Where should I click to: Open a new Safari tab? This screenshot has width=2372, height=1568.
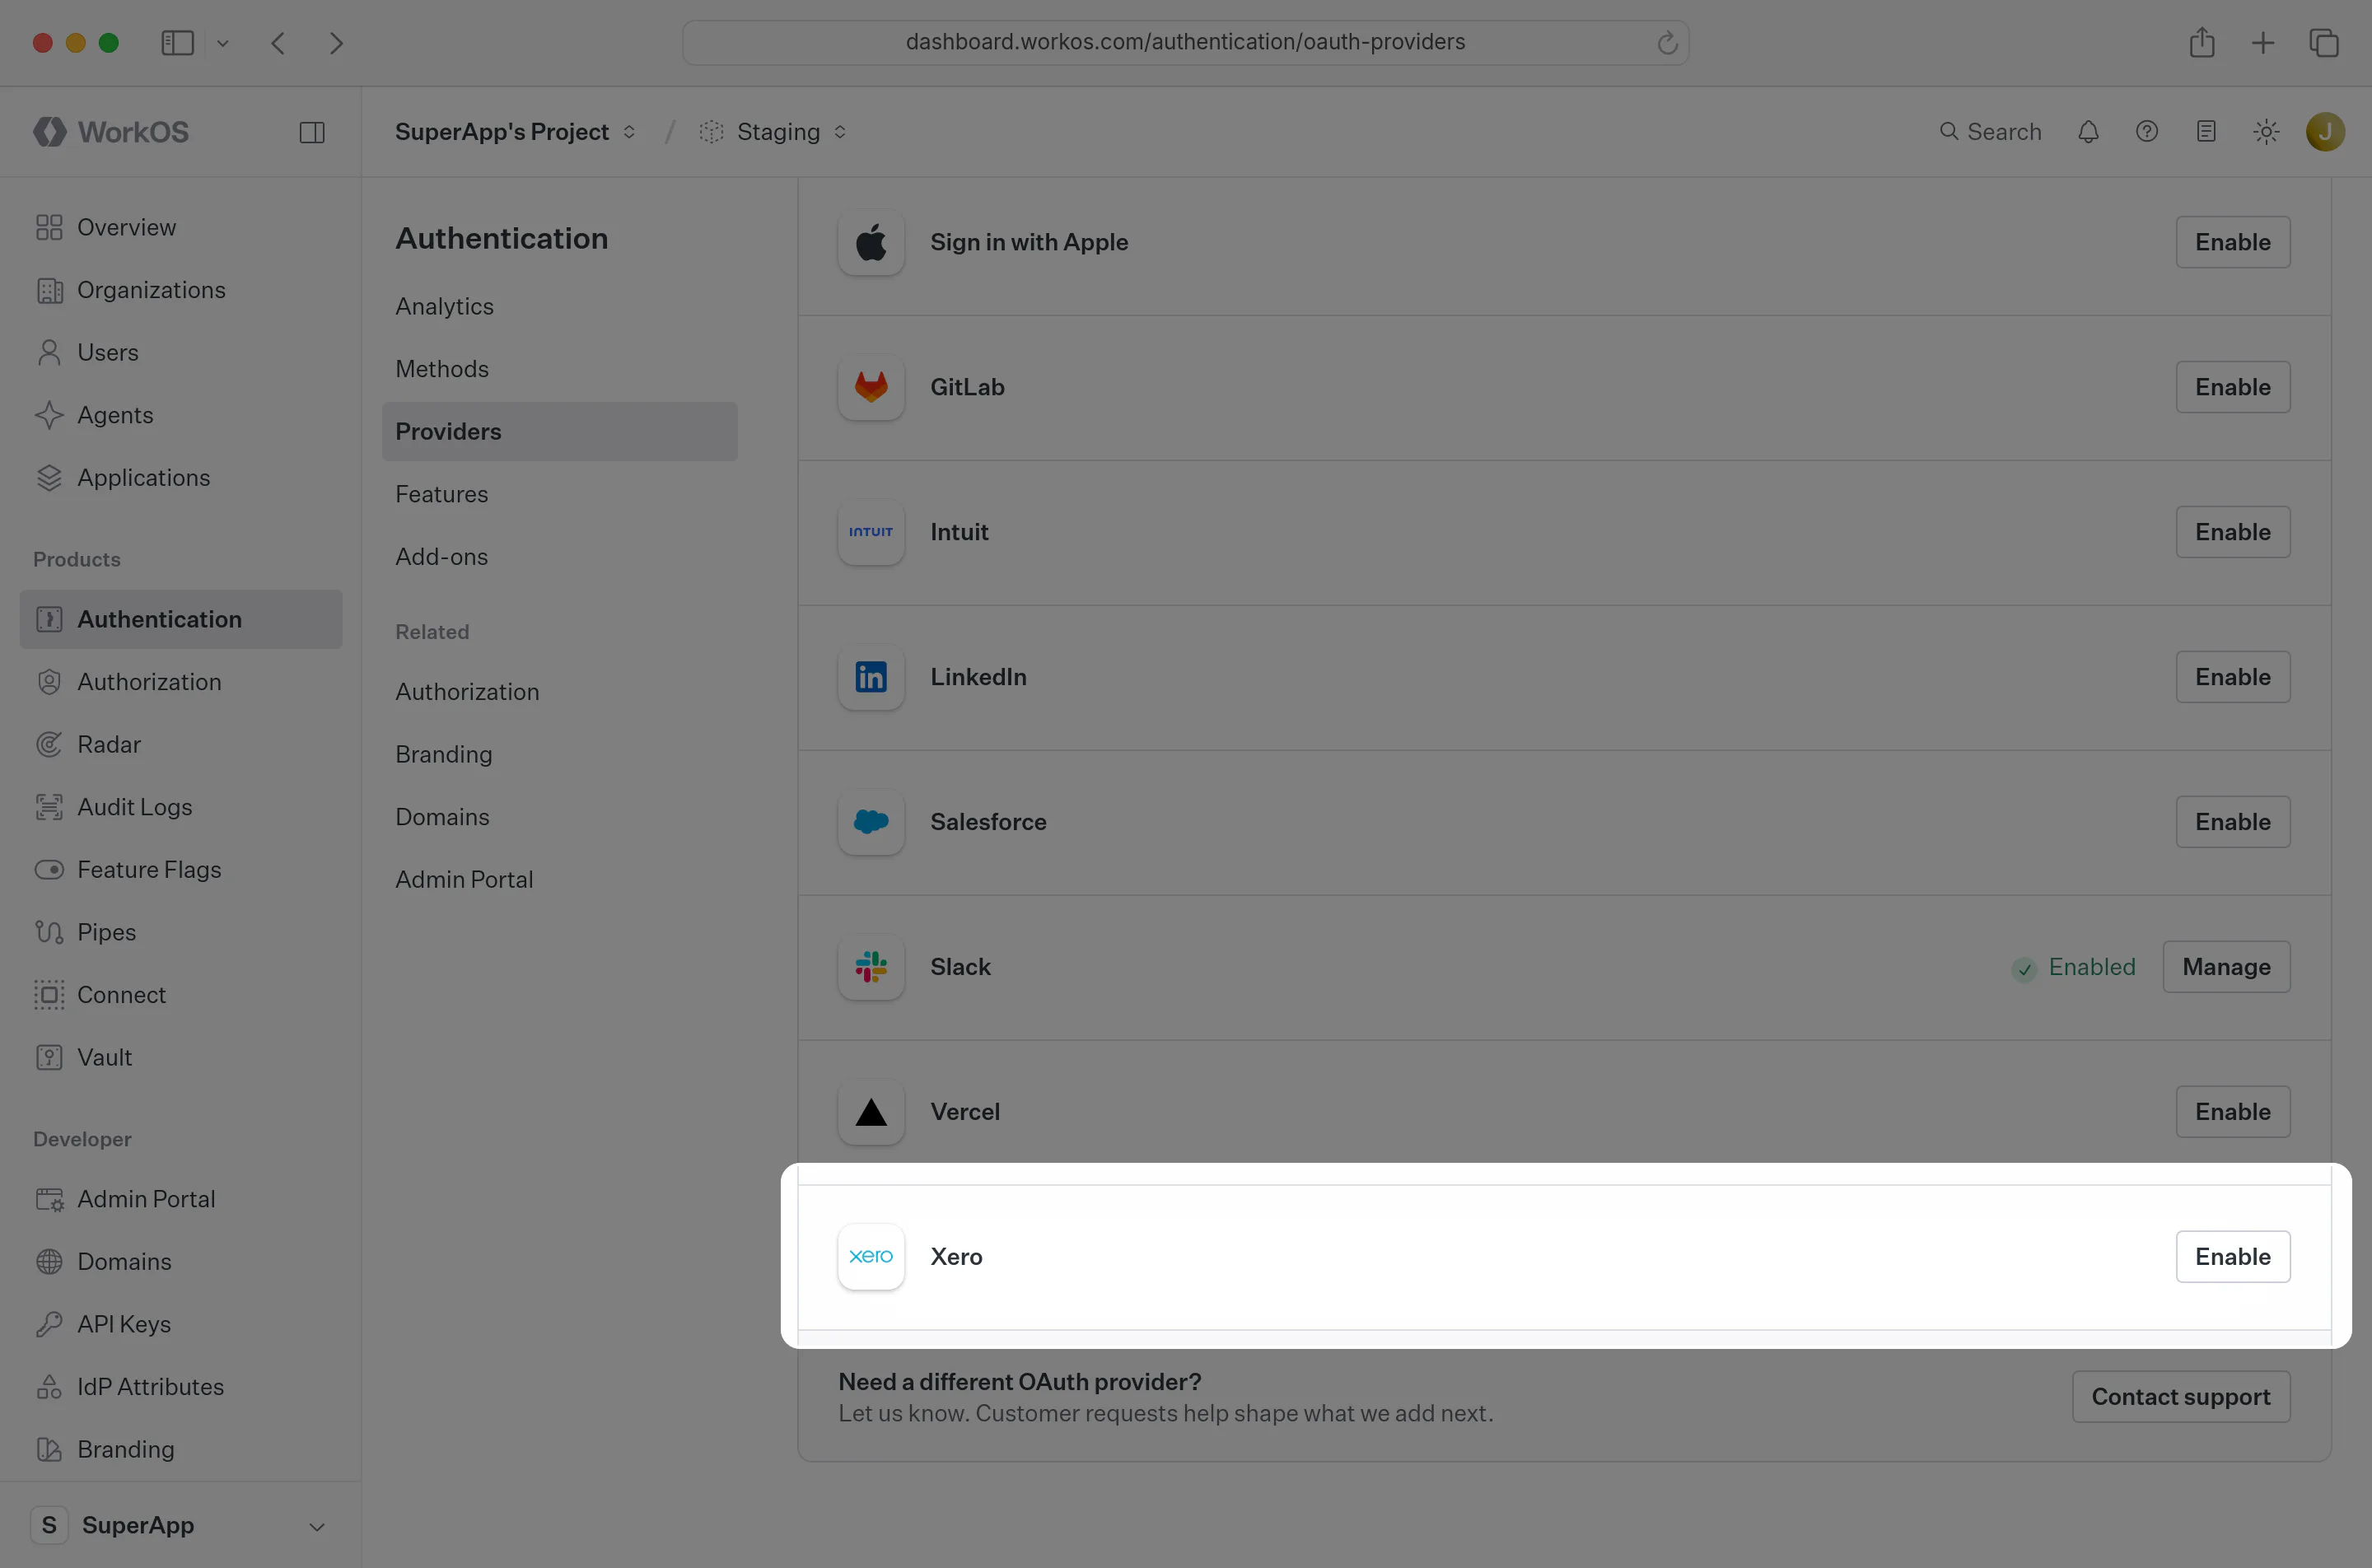coord(2263,43)
